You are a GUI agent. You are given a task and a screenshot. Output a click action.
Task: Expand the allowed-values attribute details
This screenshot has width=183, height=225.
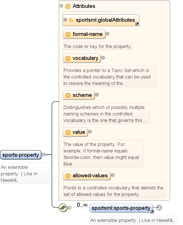point(113,175)
